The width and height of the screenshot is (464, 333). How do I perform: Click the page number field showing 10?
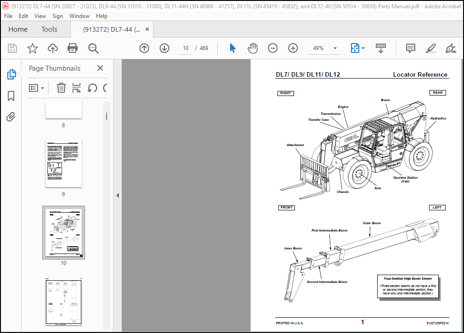(x=186, y=48)
